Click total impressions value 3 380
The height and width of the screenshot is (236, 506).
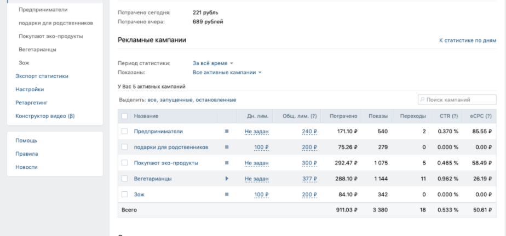380,210
